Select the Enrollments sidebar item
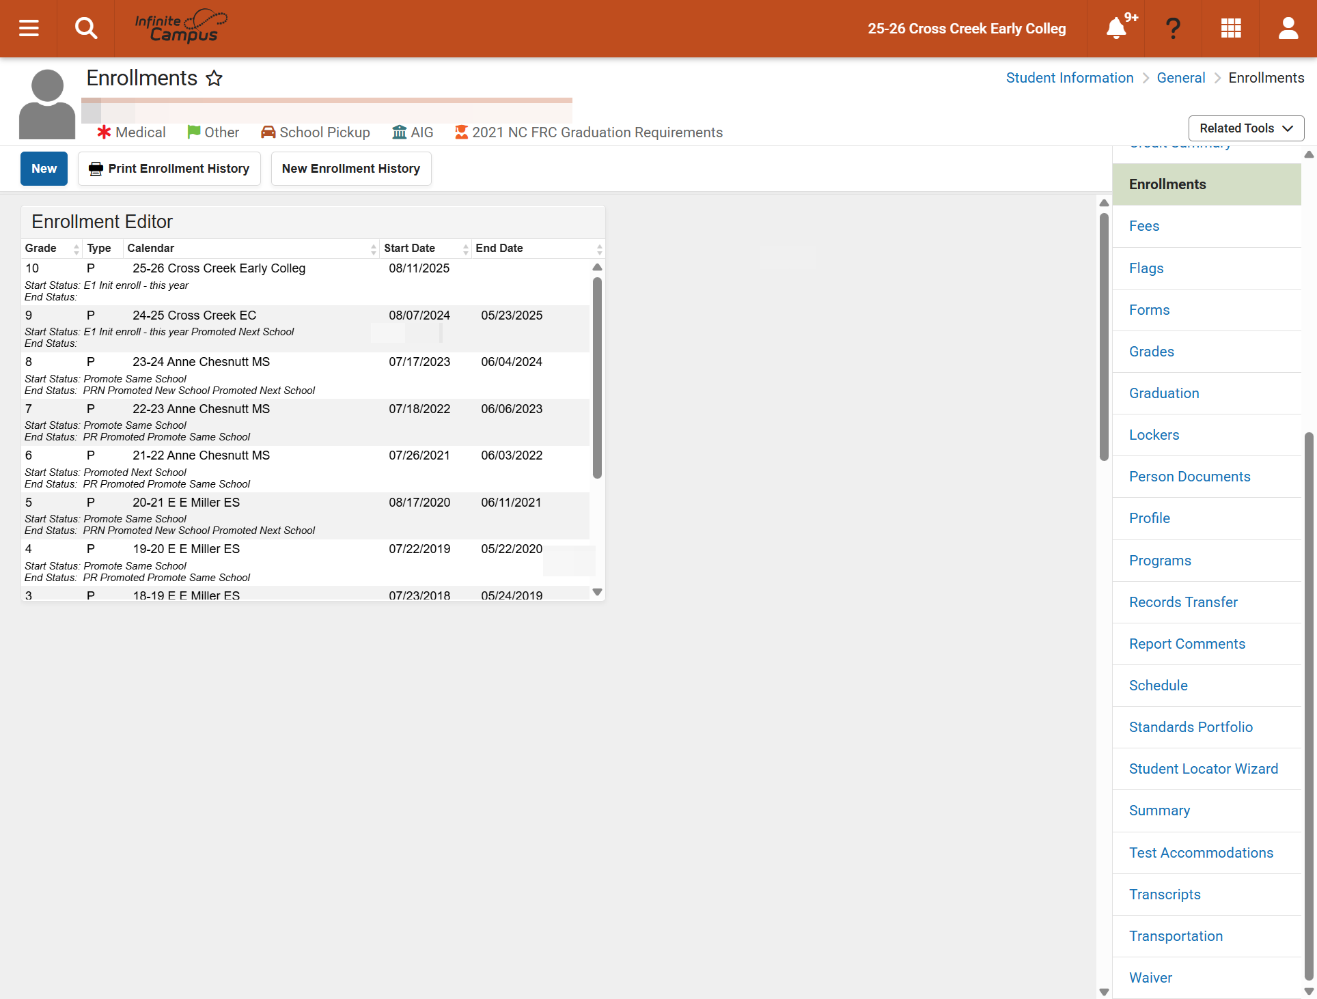This screenshot has width=1317, height=999. click(x=1207, y=184)
